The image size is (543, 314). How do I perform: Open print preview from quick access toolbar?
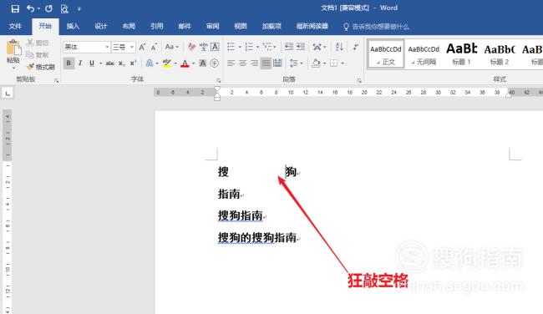[64, 8]
